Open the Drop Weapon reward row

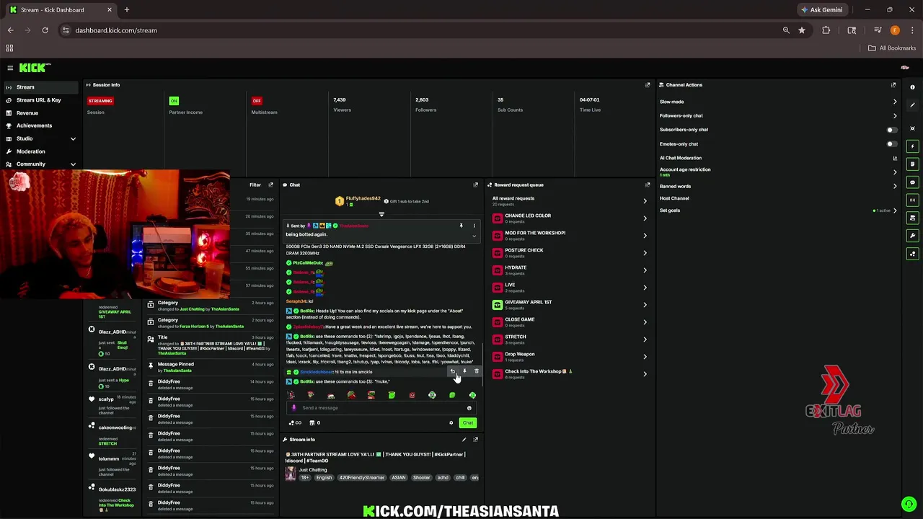coord(570,357)
